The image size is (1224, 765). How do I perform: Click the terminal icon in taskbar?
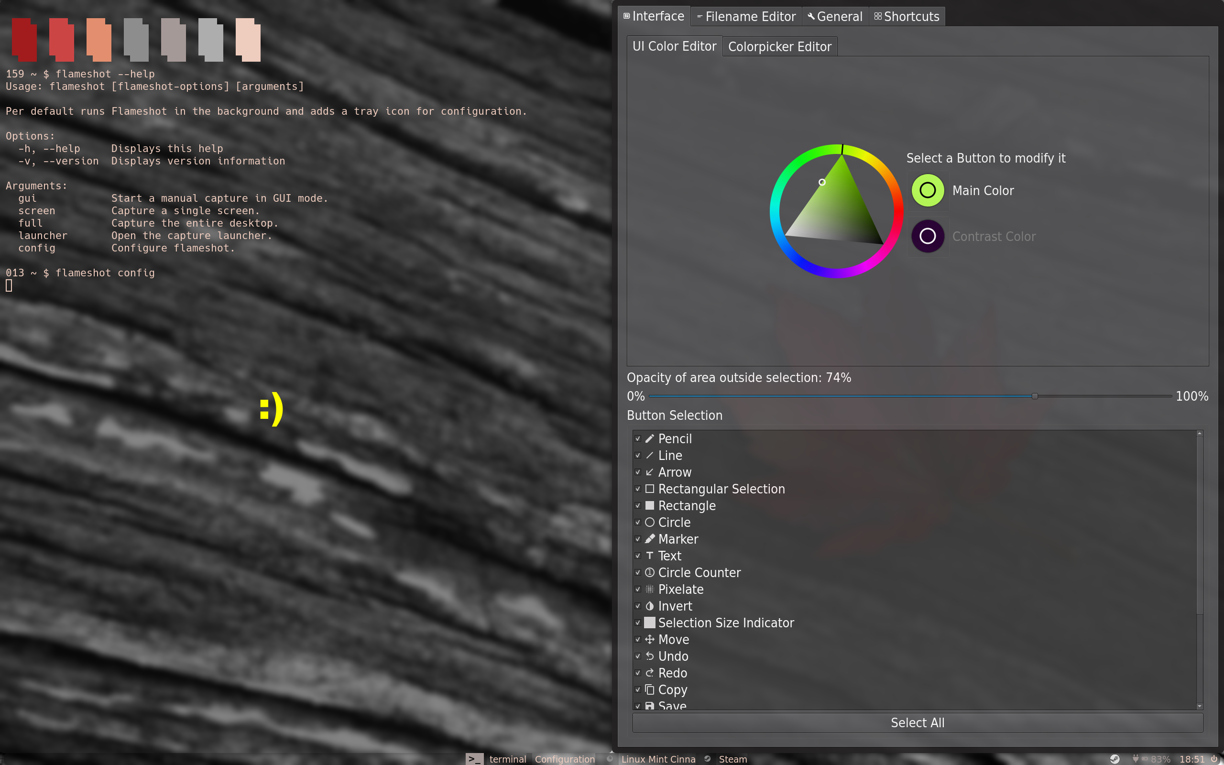pos(474,759)
